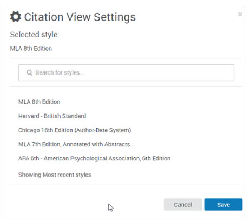Click the magnifying glass search icon

pyautogui.click(x=29, y=72)
